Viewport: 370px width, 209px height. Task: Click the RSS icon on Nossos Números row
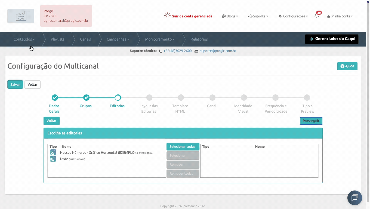[x=53, y=152]
